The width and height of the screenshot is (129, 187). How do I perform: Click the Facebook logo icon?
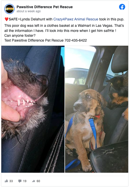[x=122, y=7]
